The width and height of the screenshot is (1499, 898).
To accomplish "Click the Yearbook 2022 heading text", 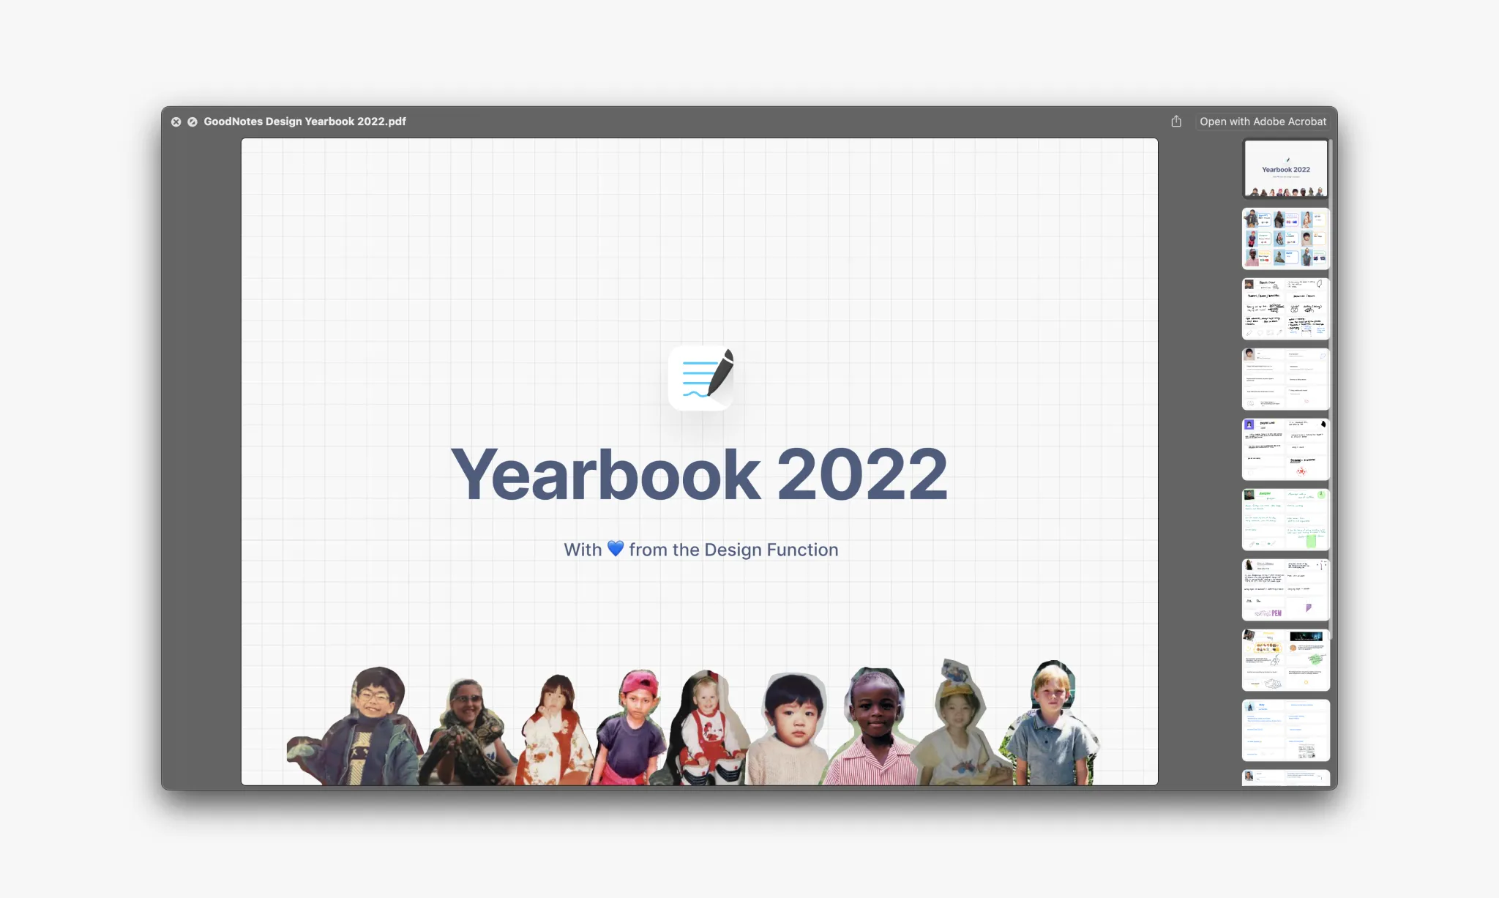I will coord(699,476).
